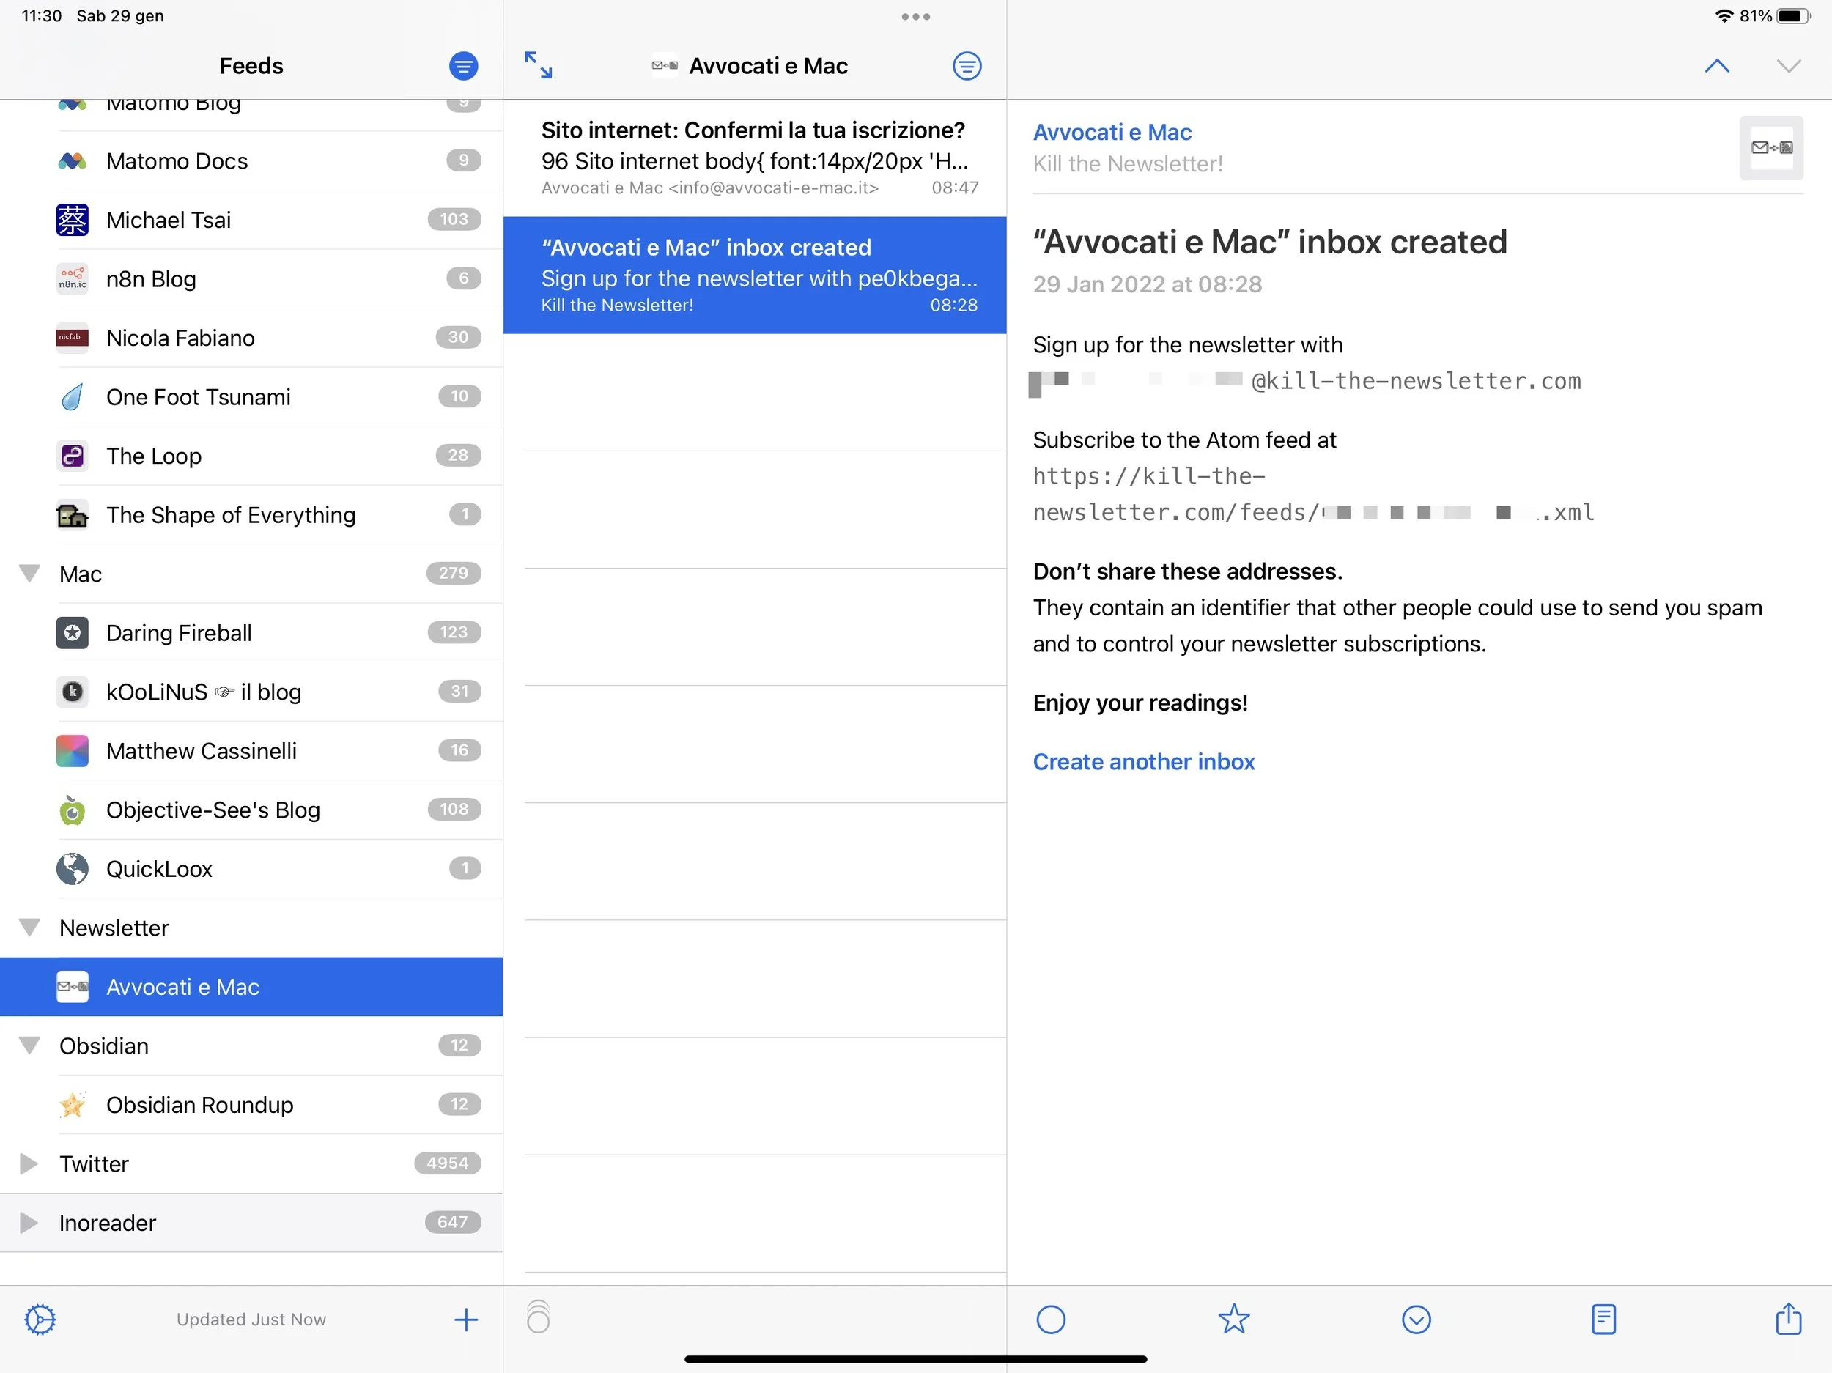Tap the plus button to add feed
This screenshot has width=1832, height=1373.
466,1320
